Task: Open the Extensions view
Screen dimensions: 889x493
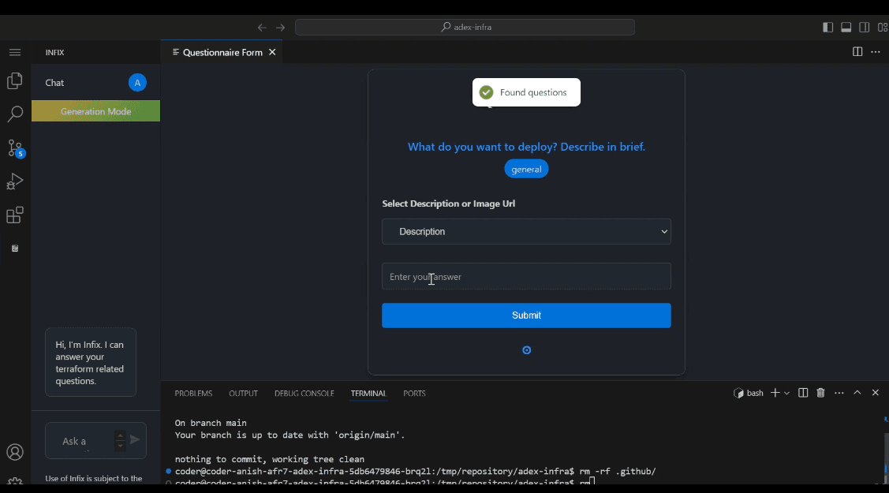Action: click(15, 215)
